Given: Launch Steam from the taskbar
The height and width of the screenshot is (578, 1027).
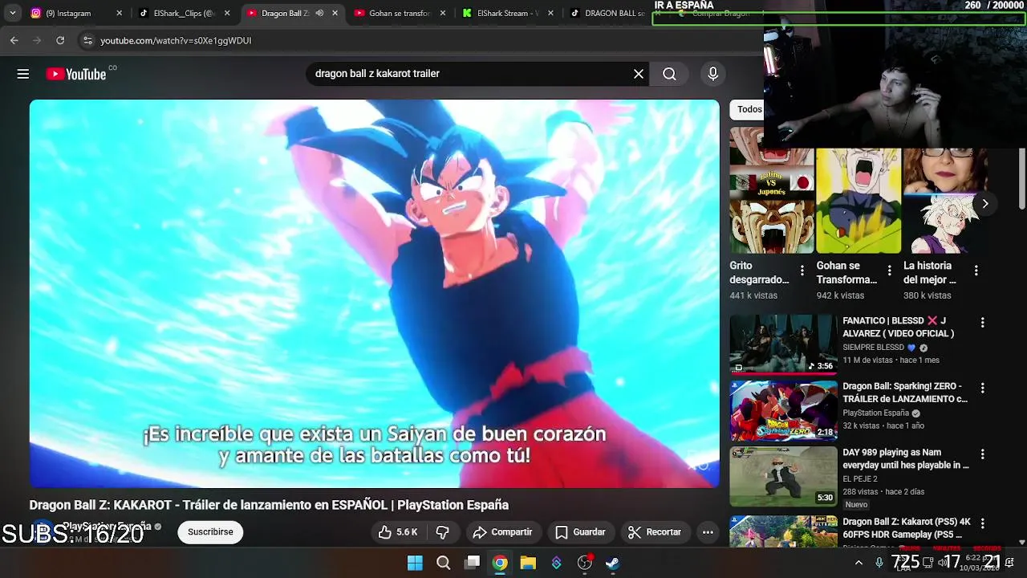Looking at the screenshot, I should (612, 563).
